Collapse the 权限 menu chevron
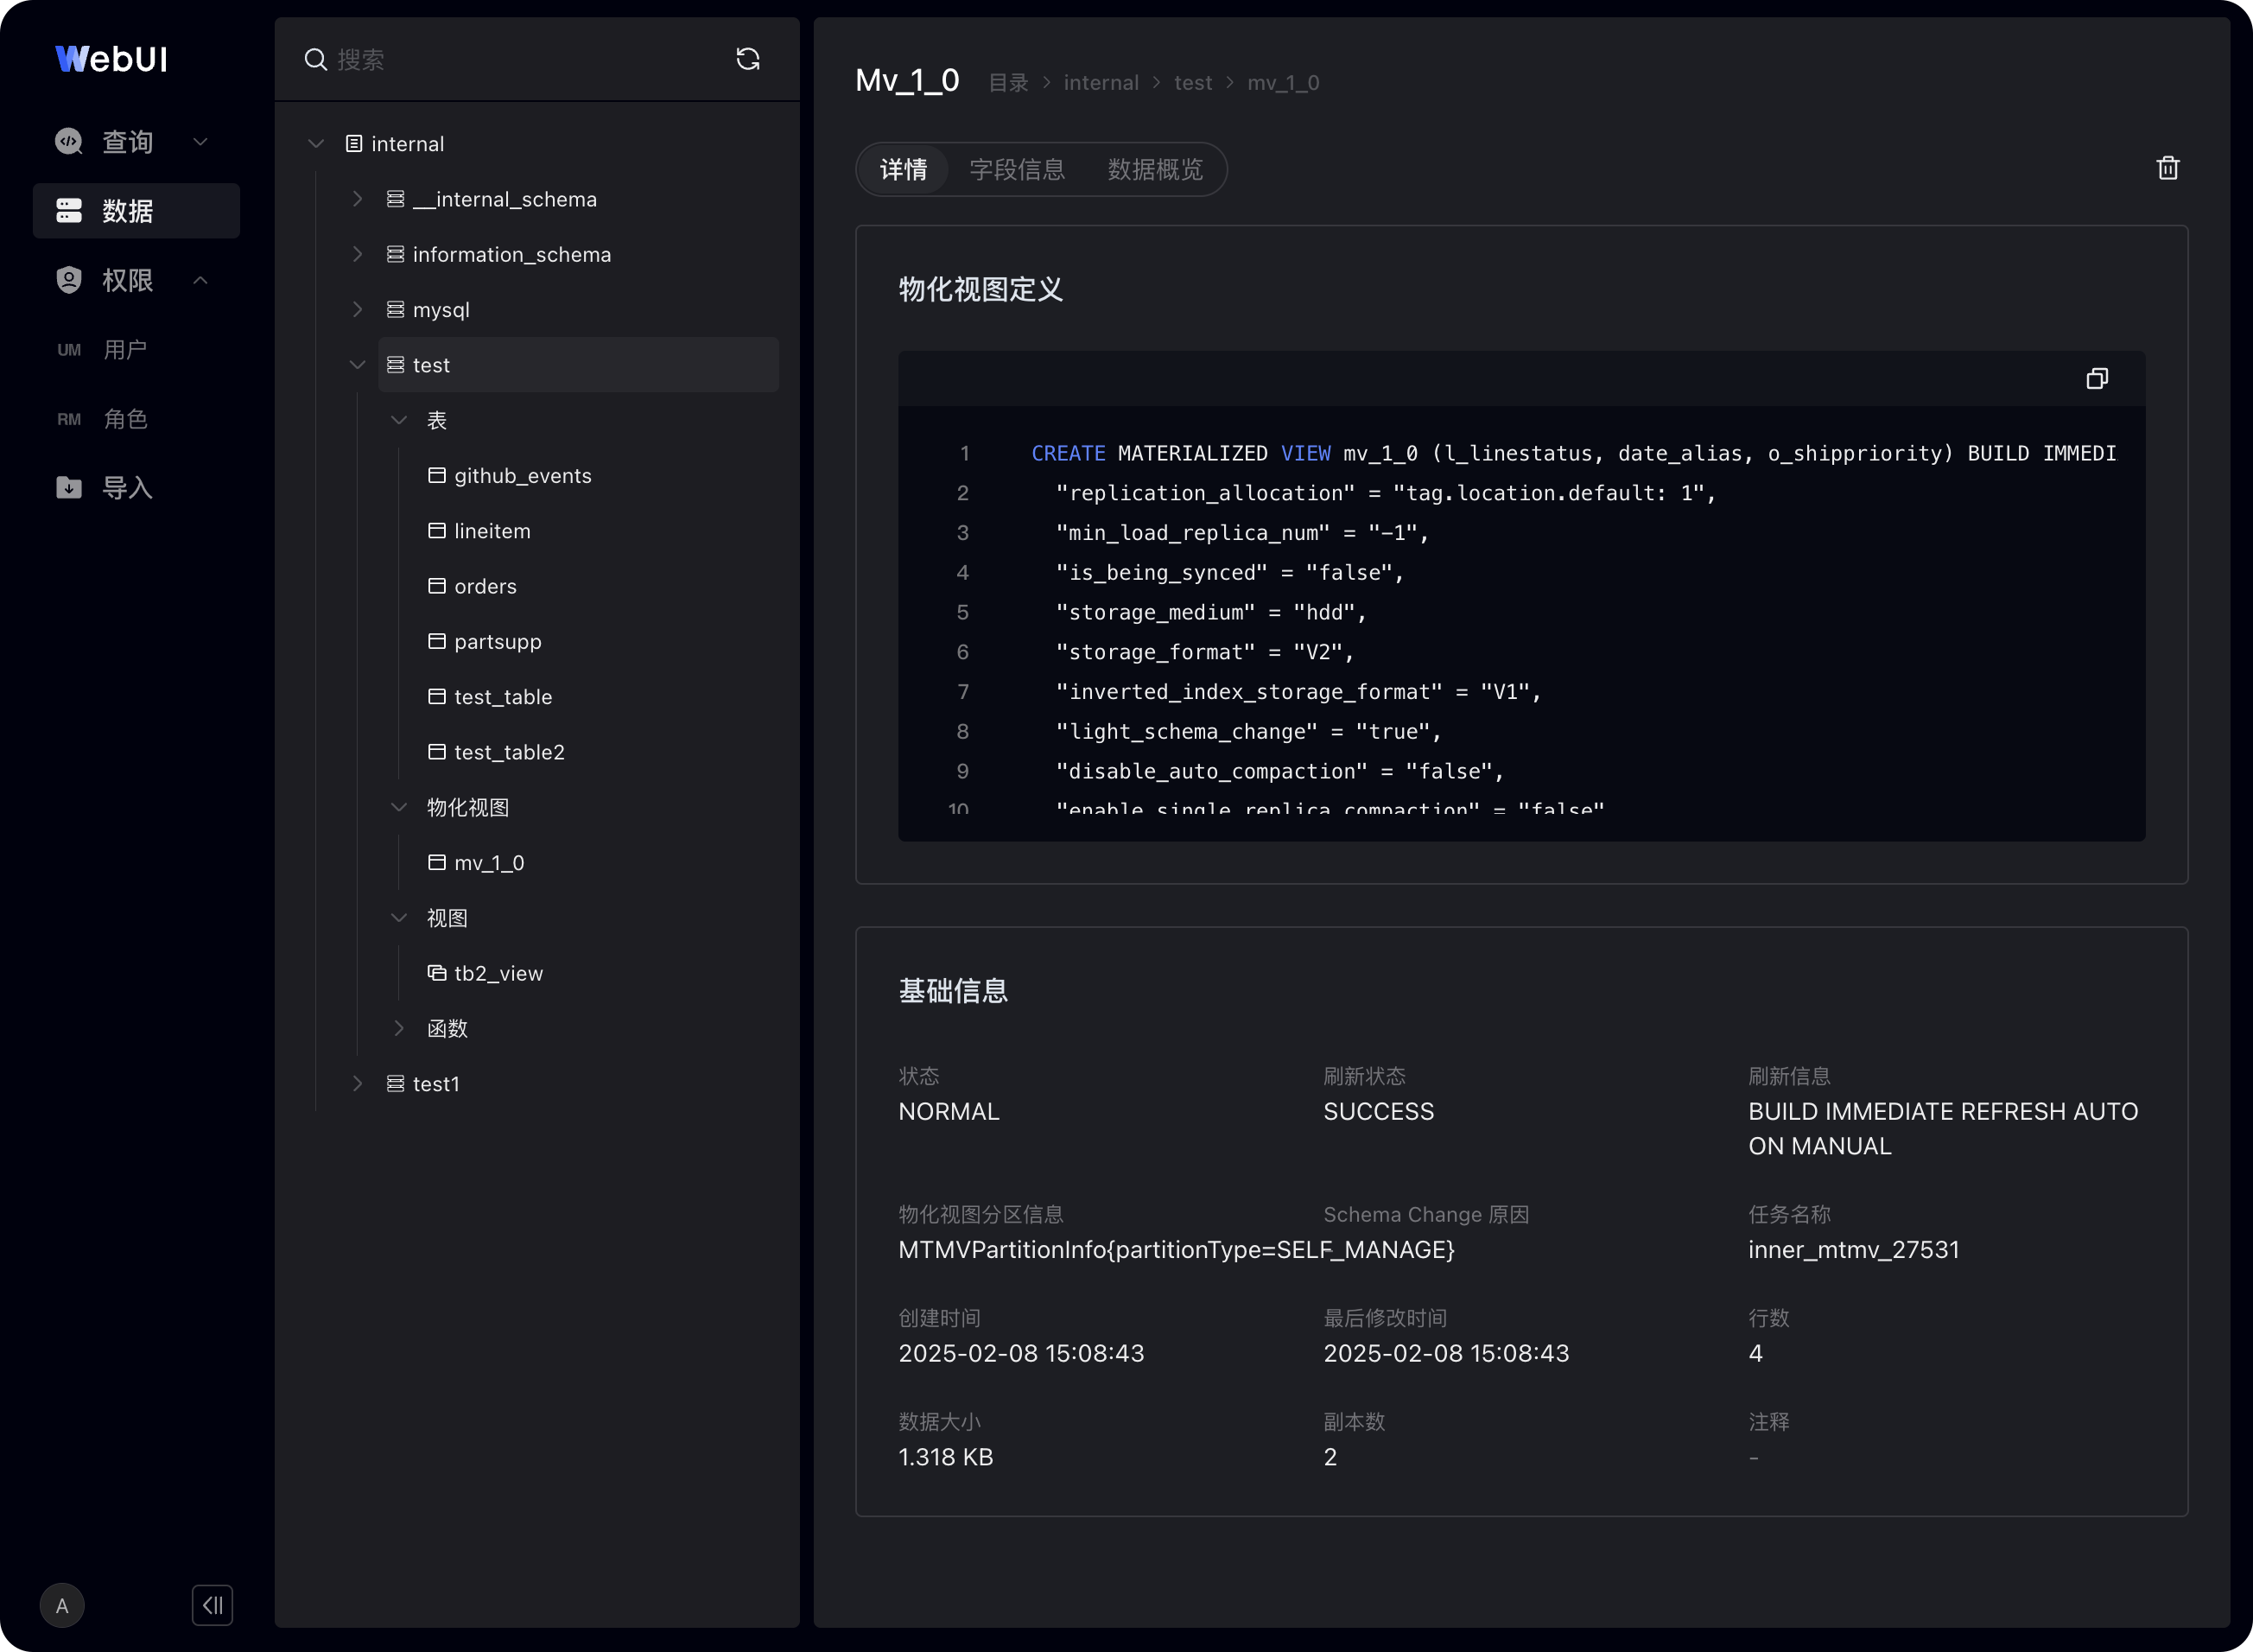 (x=200, y=279)
